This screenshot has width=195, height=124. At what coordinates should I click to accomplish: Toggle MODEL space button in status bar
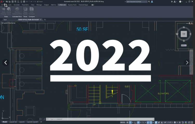123,122
